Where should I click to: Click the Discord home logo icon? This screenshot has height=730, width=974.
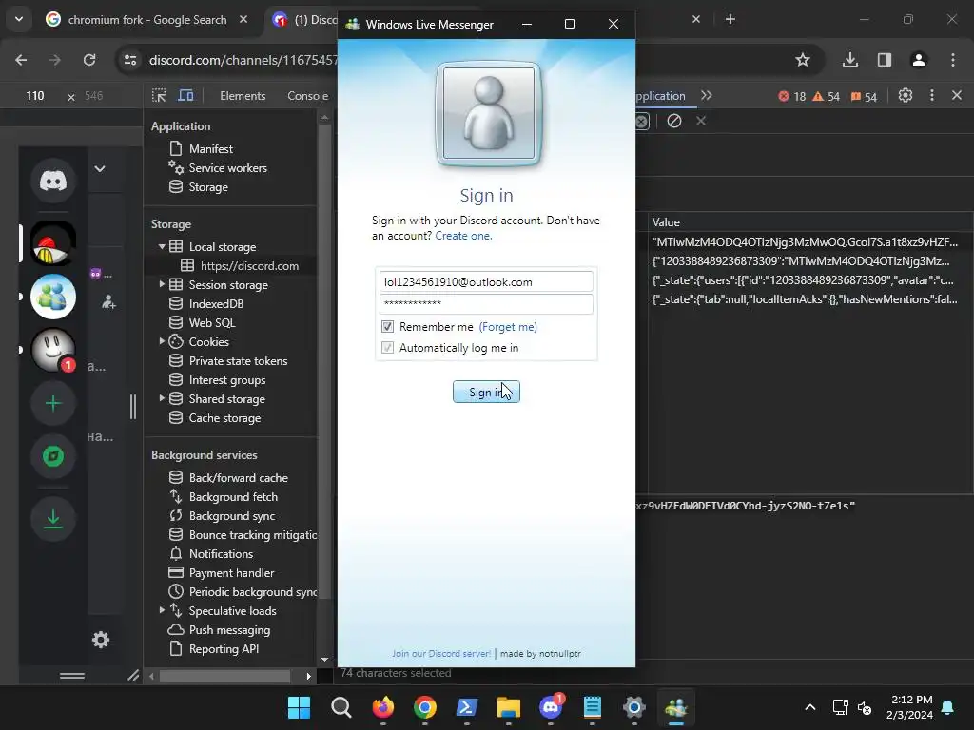click(x=53, y=181)
